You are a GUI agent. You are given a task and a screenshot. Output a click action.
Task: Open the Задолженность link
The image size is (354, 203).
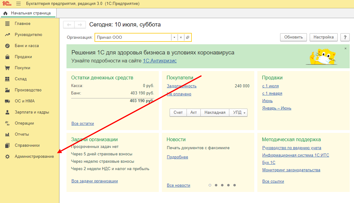click(182, 86)
